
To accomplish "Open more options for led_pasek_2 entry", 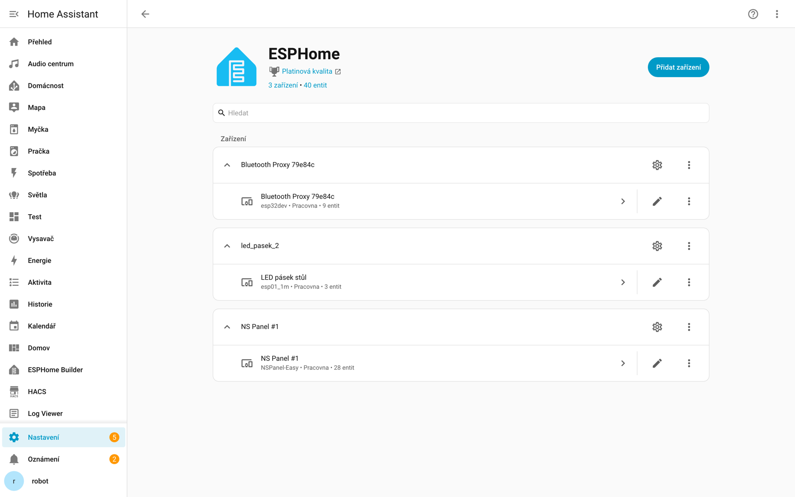I will (x=689, y=246).
